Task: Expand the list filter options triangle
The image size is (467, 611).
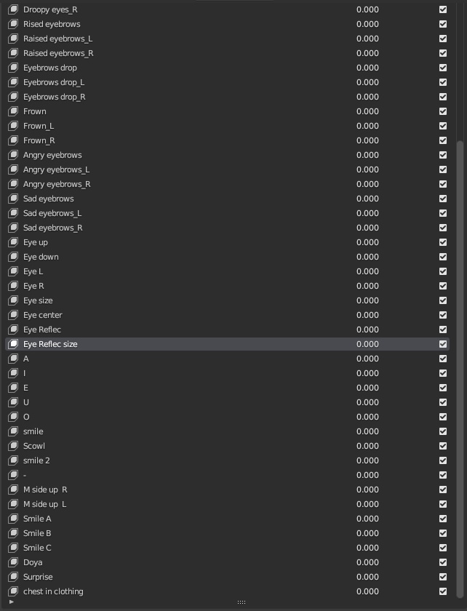Action: point(11,602)
